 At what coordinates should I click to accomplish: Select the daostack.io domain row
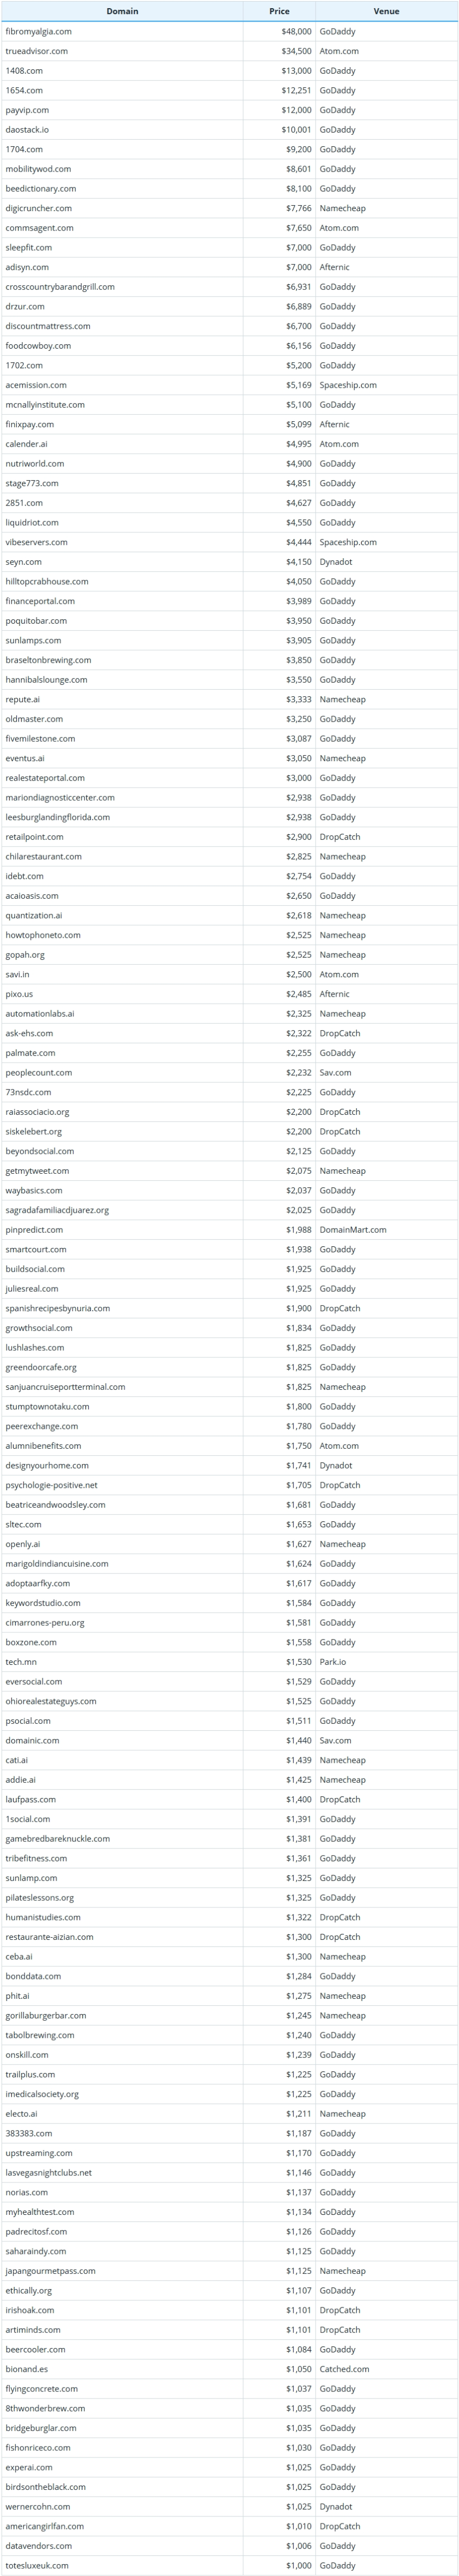click(27, 130)
